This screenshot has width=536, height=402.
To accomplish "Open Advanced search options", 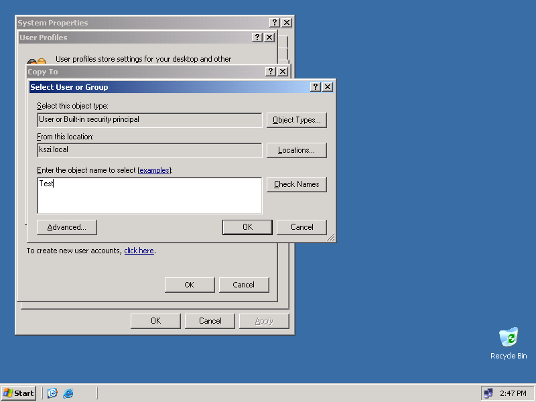I will click(67, 227).
